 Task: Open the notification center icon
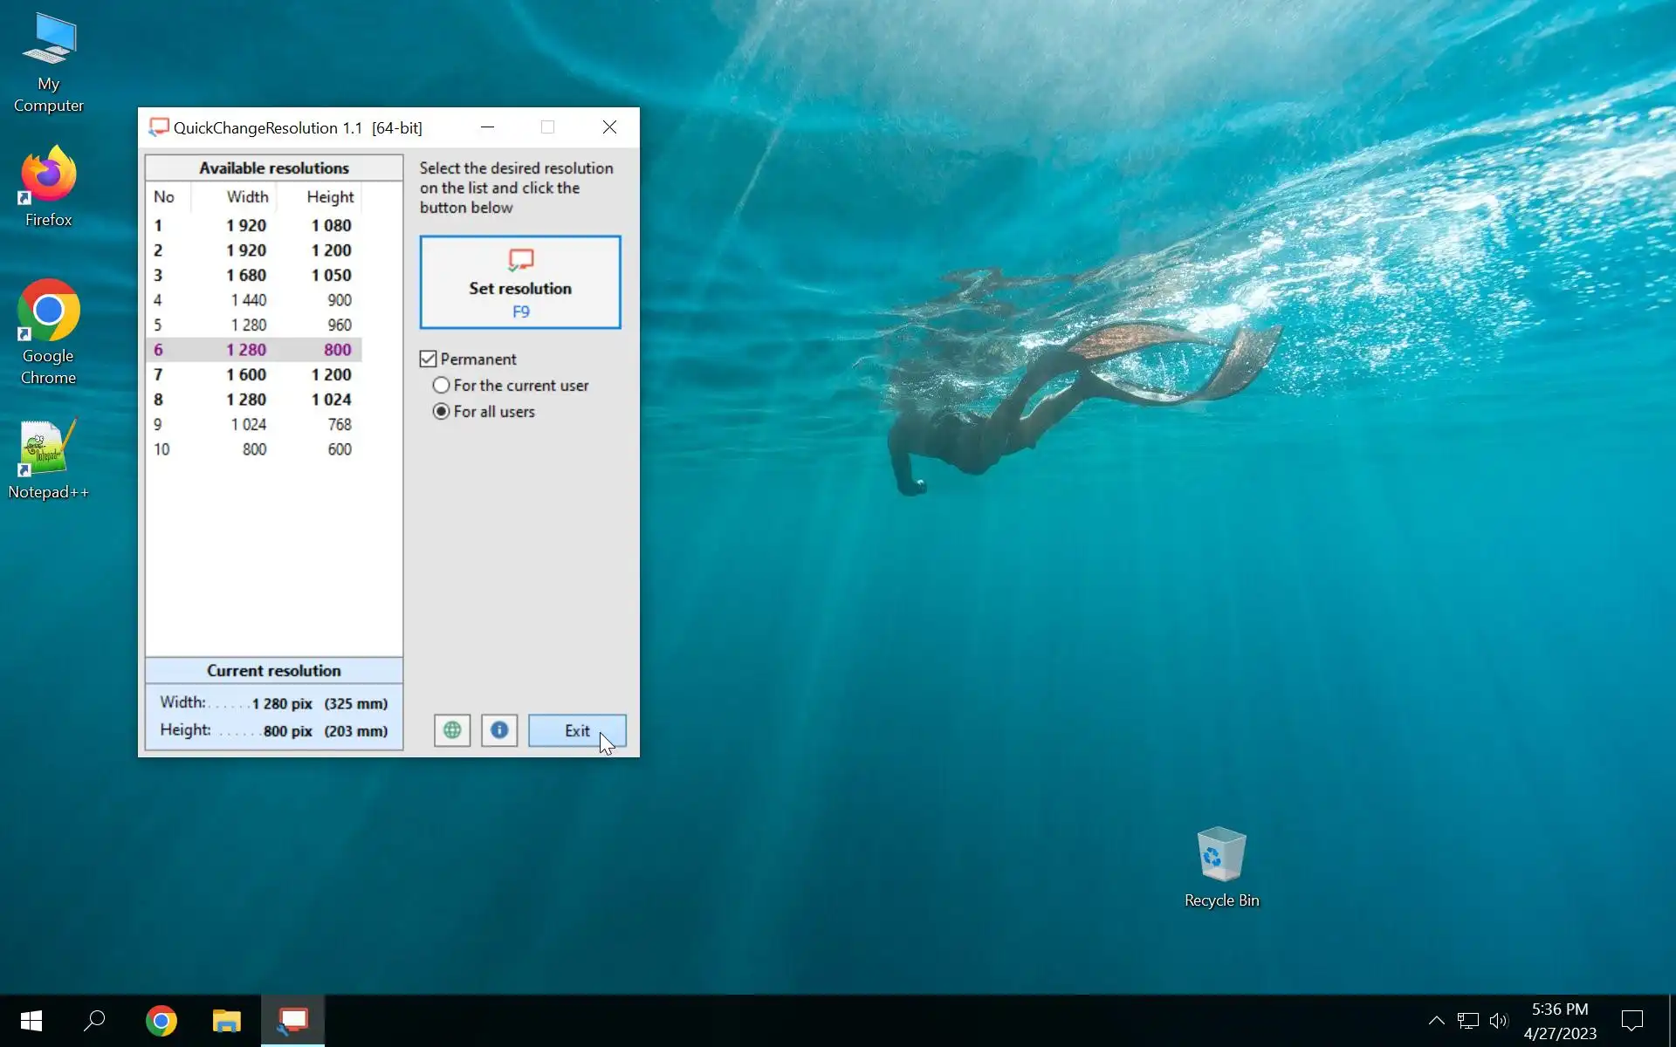coord(1631,1021)
